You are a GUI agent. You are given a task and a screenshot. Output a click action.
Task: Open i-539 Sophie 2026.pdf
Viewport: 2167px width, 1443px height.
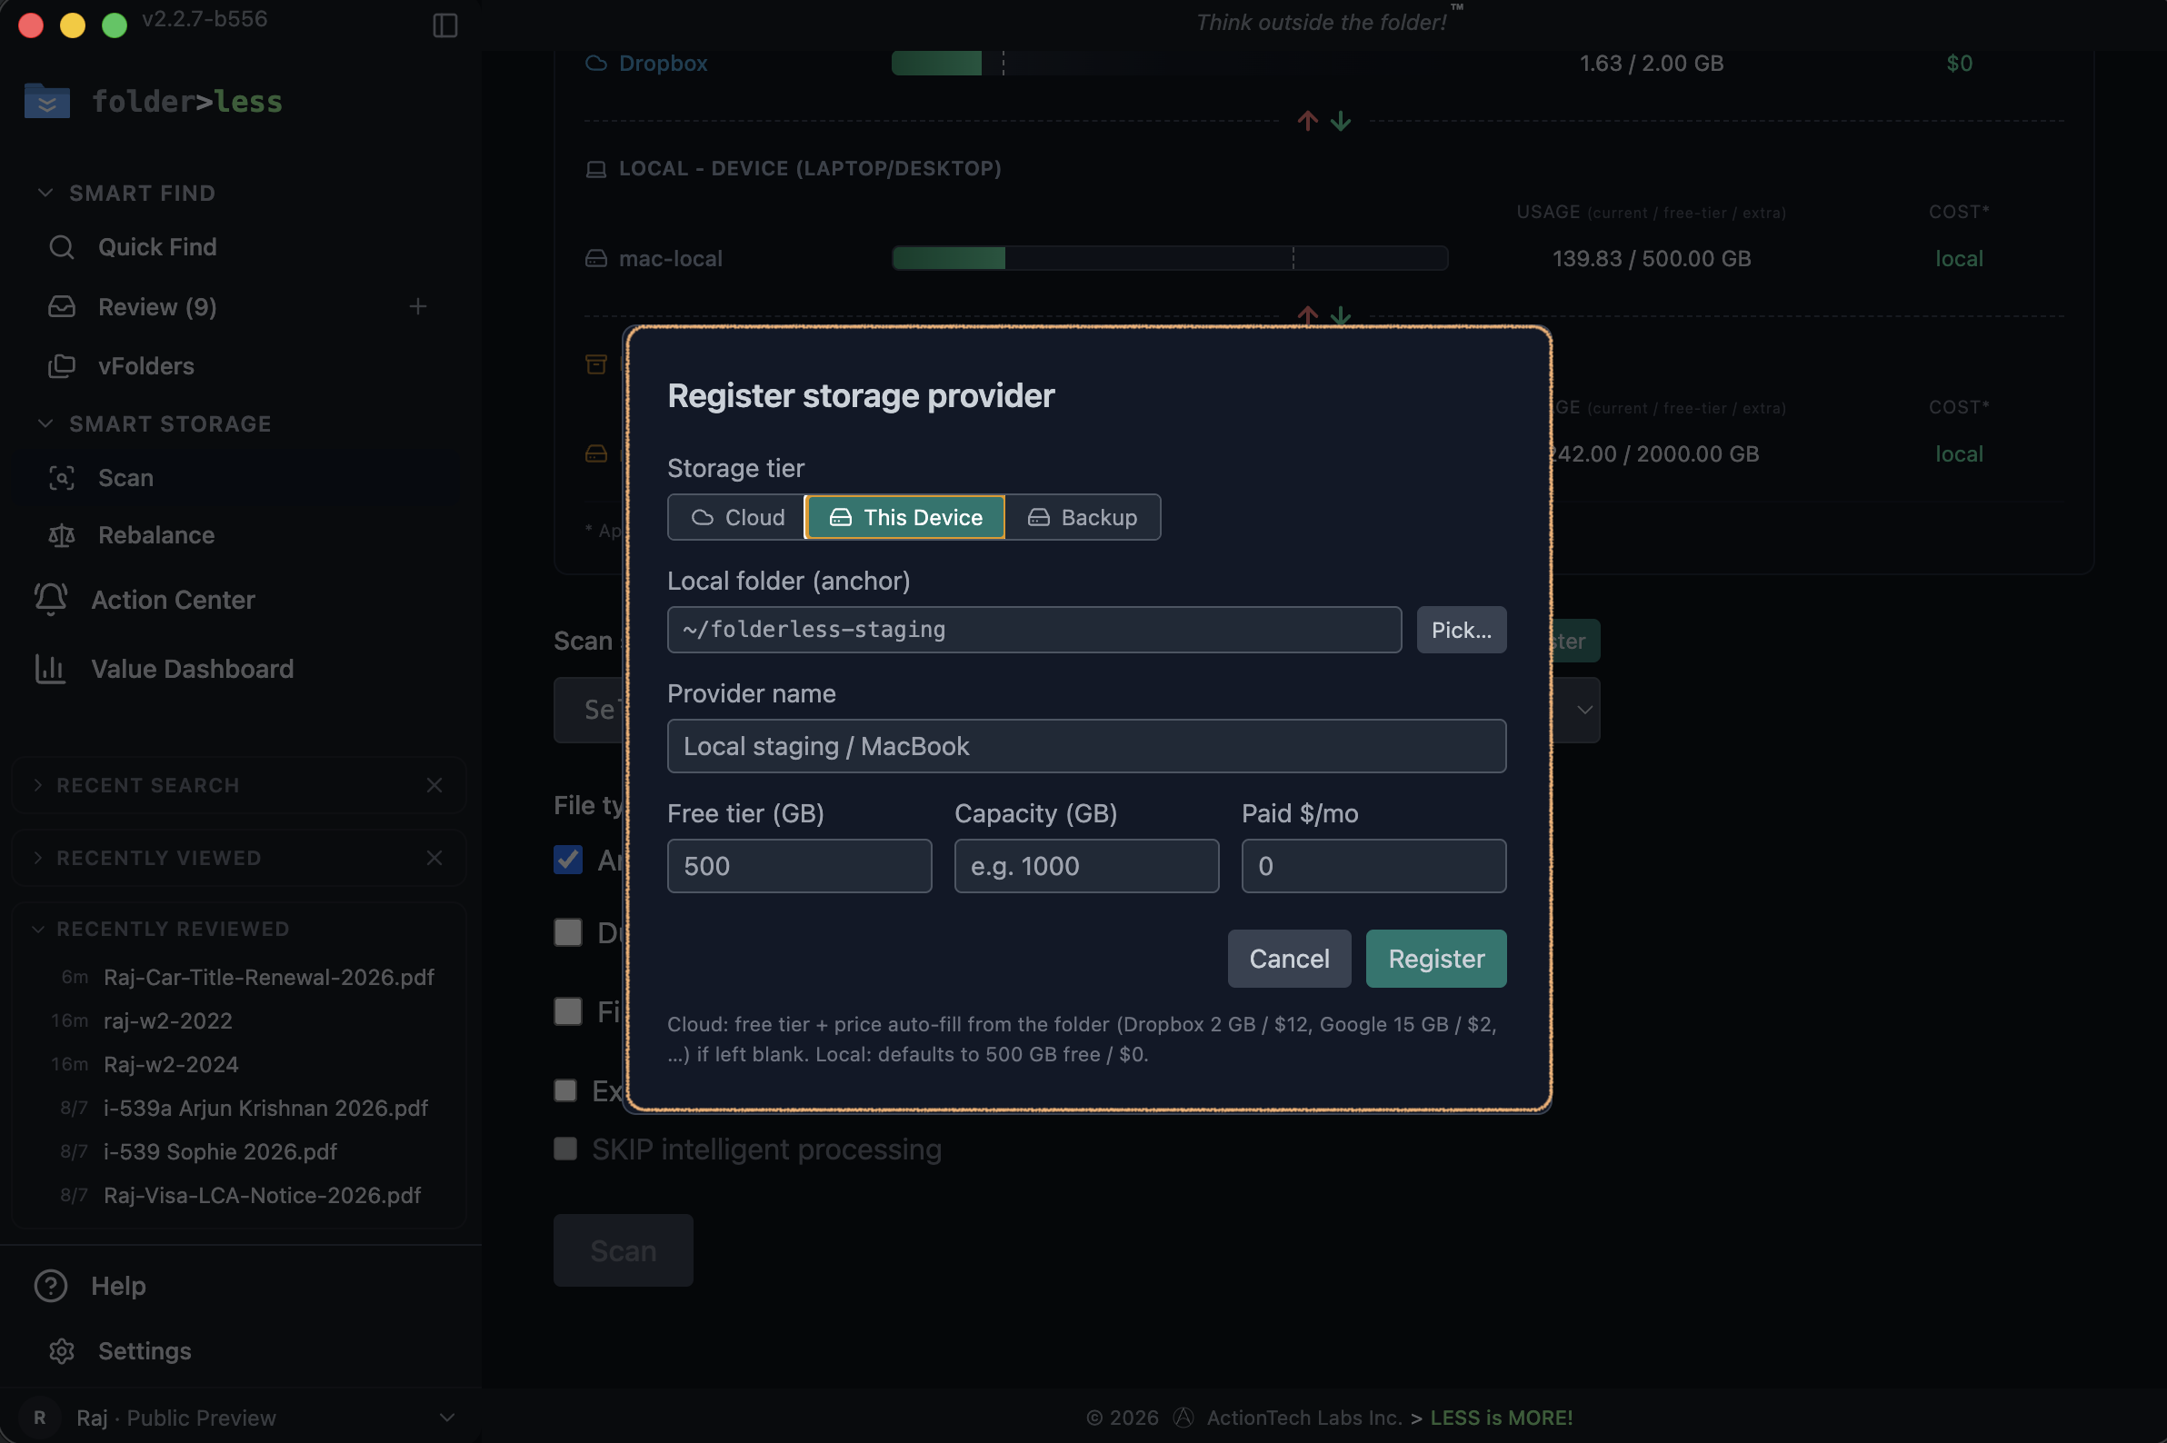point(220,1151)
